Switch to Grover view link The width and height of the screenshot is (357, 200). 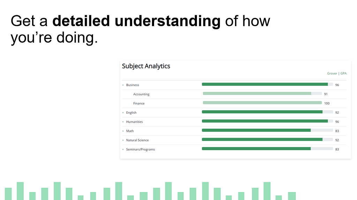pos(332,73)
